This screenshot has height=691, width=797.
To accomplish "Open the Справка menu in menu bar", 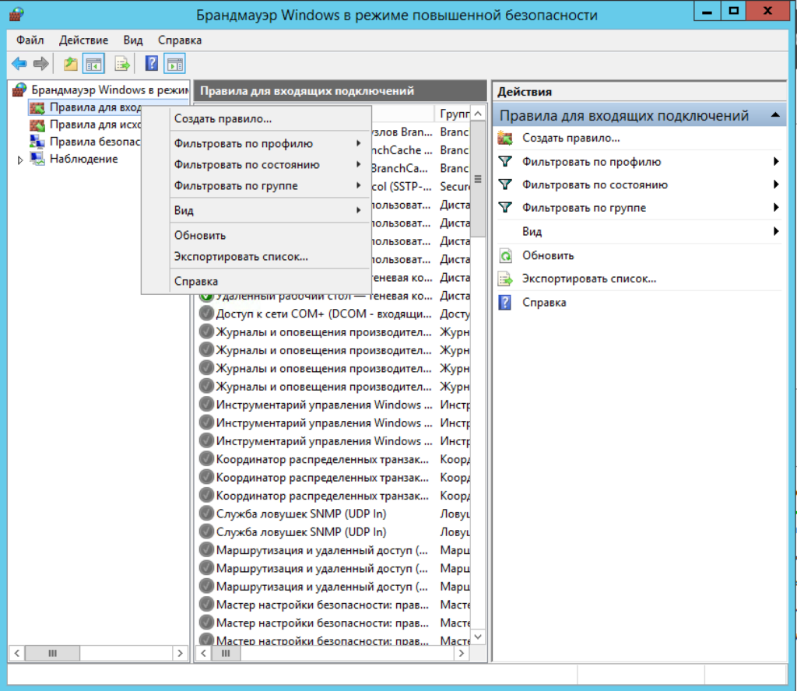I will [180, 40].
